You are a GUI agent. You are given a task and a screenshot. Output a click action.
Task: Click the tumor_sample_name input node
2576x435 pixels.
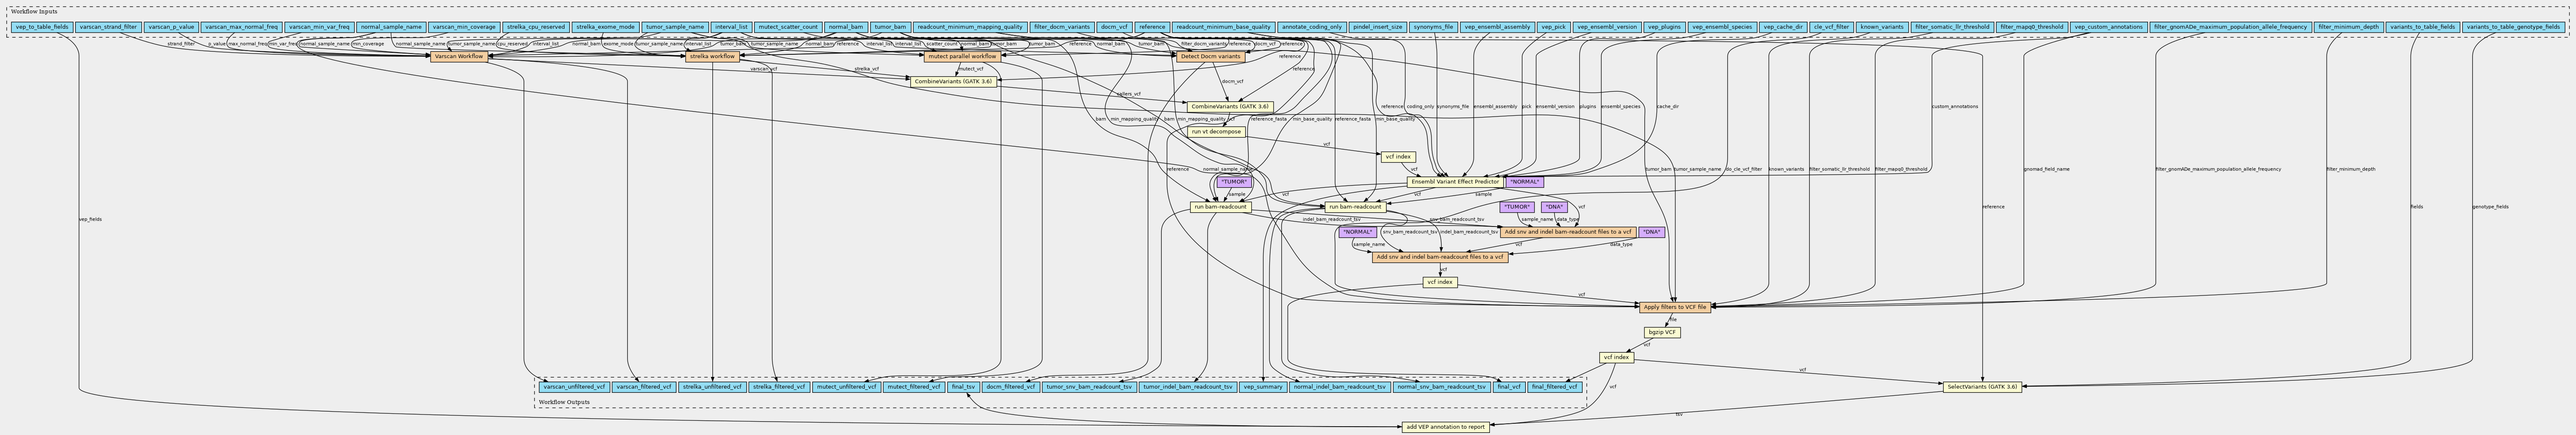[675, 27]
